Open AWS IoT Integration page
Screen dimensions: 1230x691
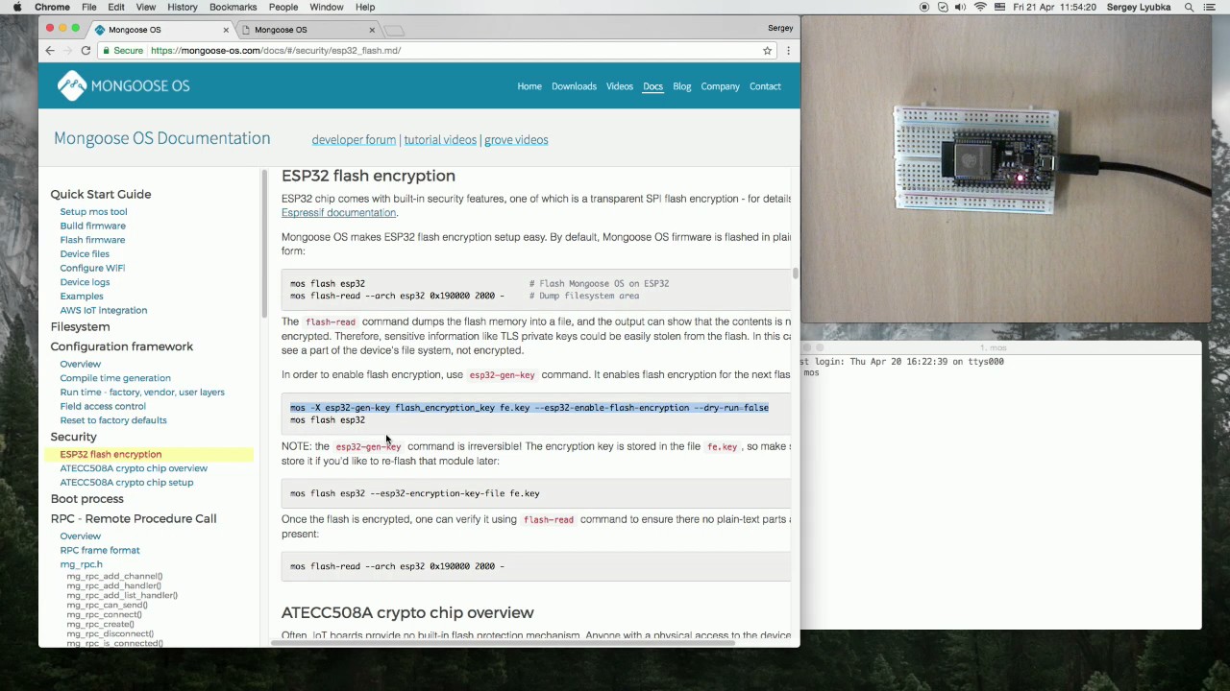pyautogui.click(x=104, y=310)
